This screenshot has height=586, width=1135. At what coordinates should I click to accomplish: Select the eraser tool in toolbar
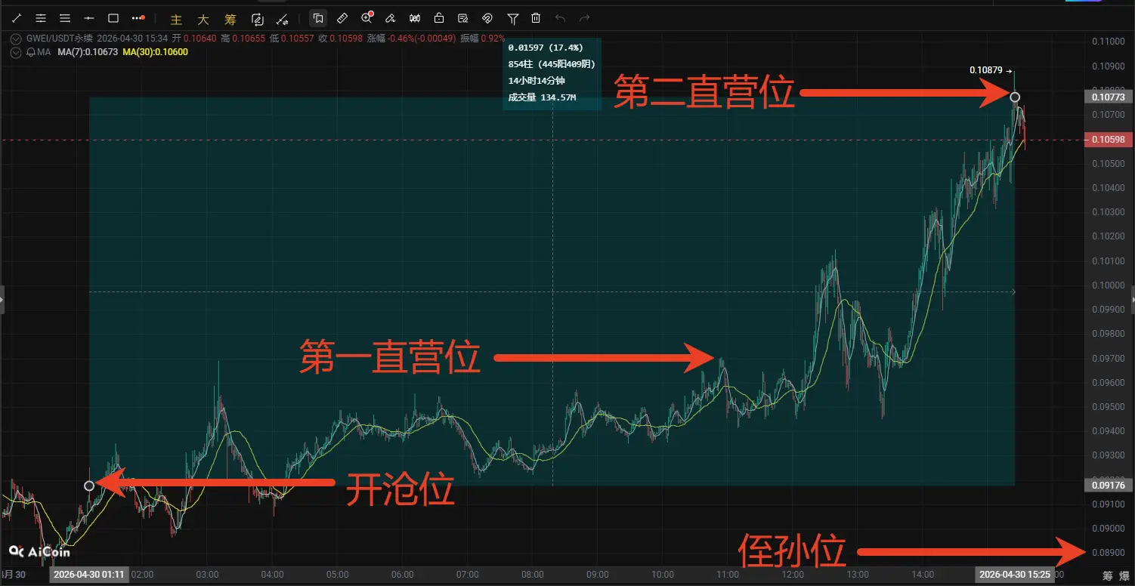click(391, 18)
